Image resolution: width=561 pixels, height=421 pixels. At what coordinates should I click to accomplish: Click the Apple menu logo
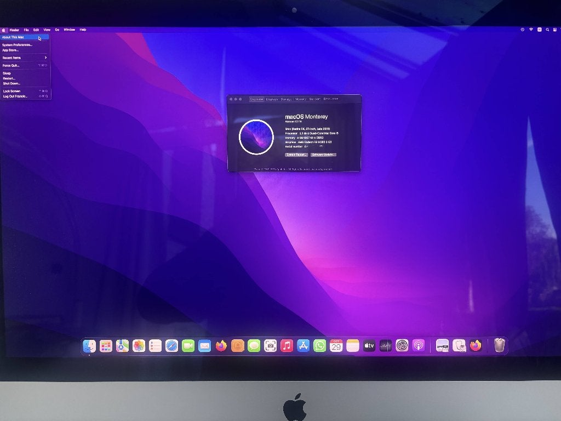[x=4, y=30]
